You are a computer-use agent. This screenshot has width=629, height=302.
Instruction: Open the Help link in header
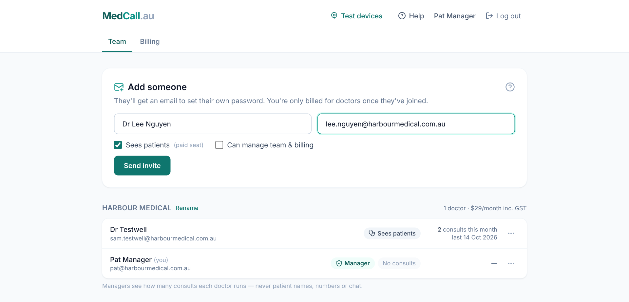[x=411, y=16]
